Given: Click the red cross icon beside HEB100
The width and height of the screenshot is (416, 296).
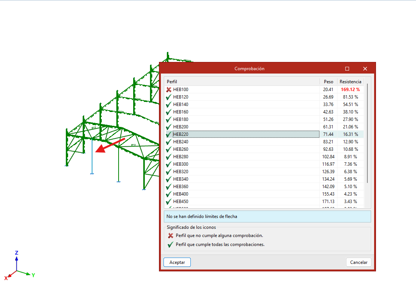Looking at the screenshot, I should (169, 90).
